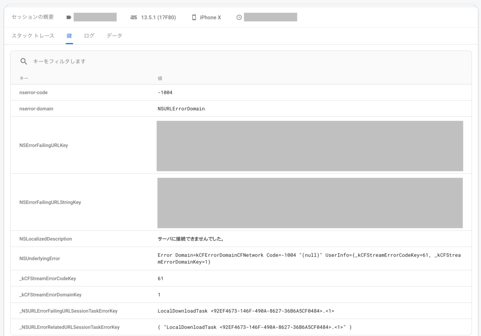Select the _kCFStreamErrorDomainKey value 1
The width and height of the screenshot is (481, 336).
point(159,295)
